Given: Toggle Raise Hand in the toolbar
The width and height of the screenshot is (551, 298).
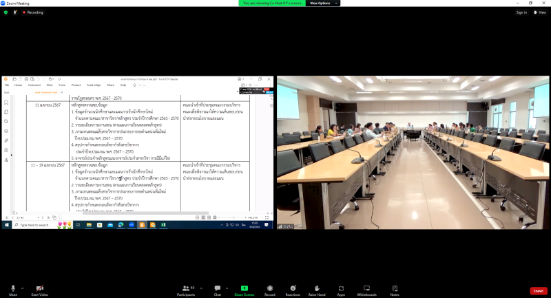Looking at the screenshot, I should (x=317, y=288).
